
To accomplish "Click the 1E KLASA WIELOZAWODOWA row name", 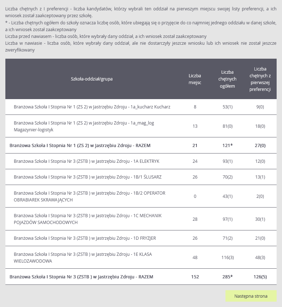I will click(x=83, y=258).
